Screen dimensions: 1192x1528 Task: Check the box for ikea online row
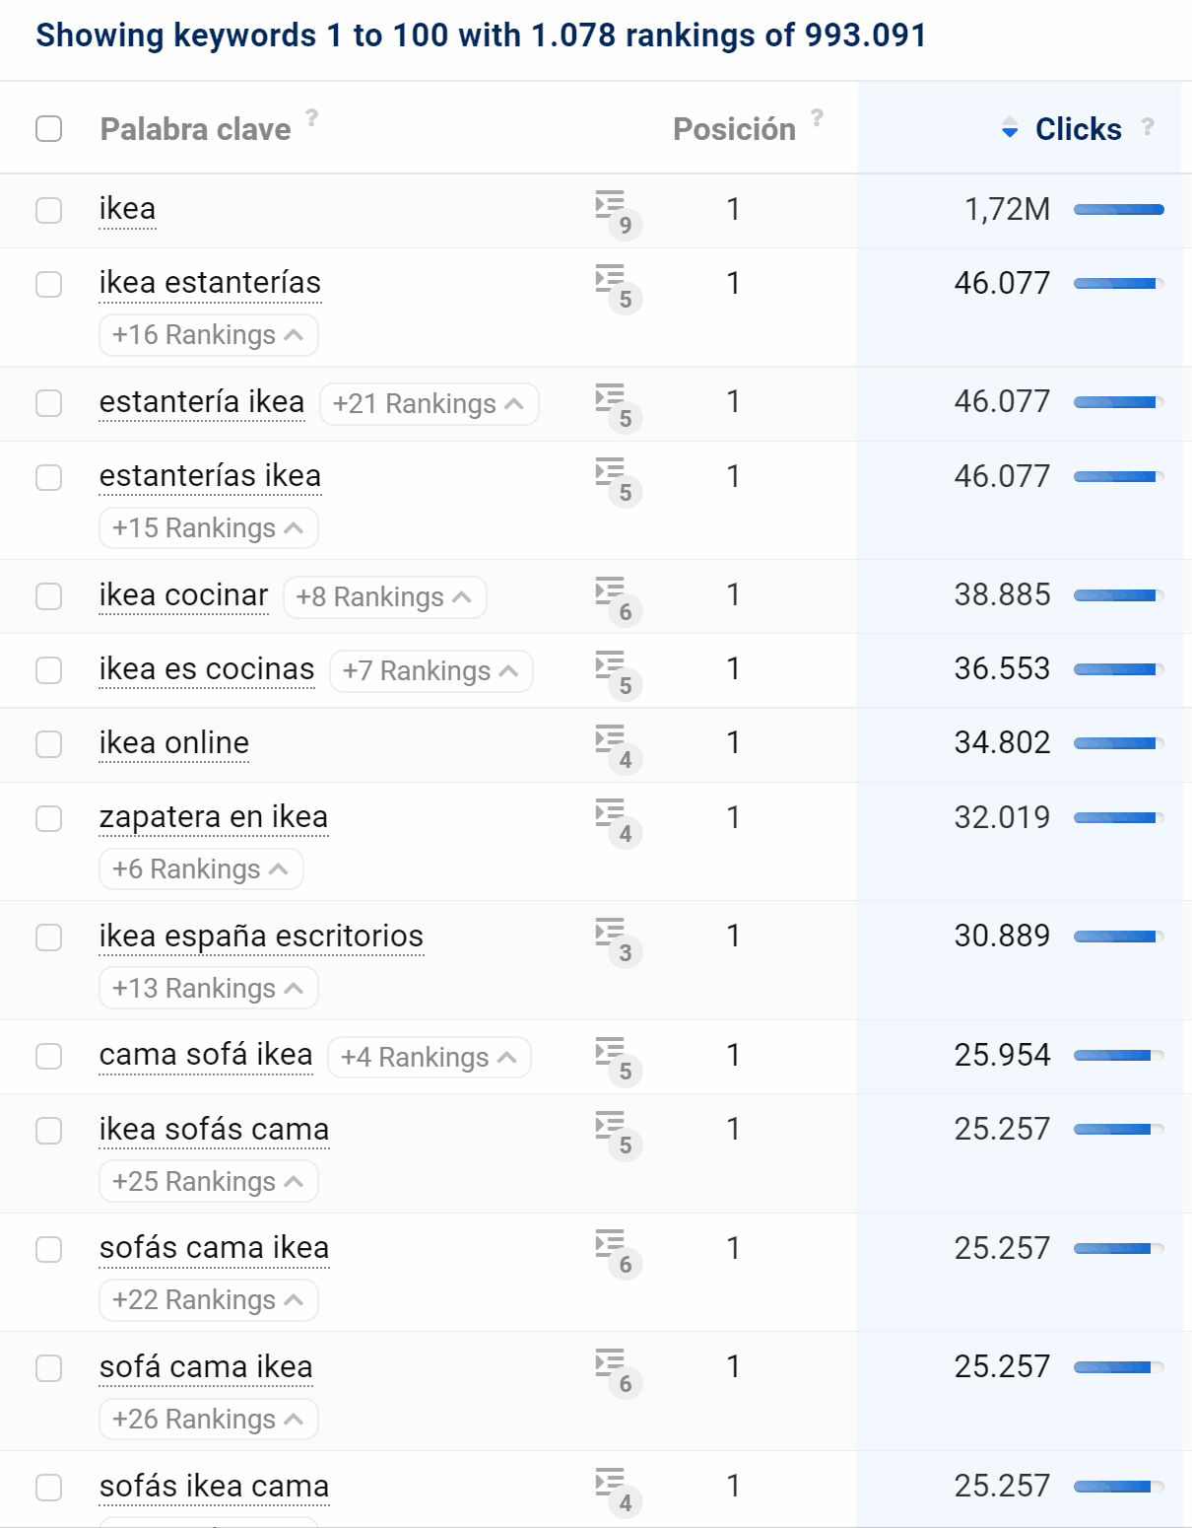[x=49, y=744]
